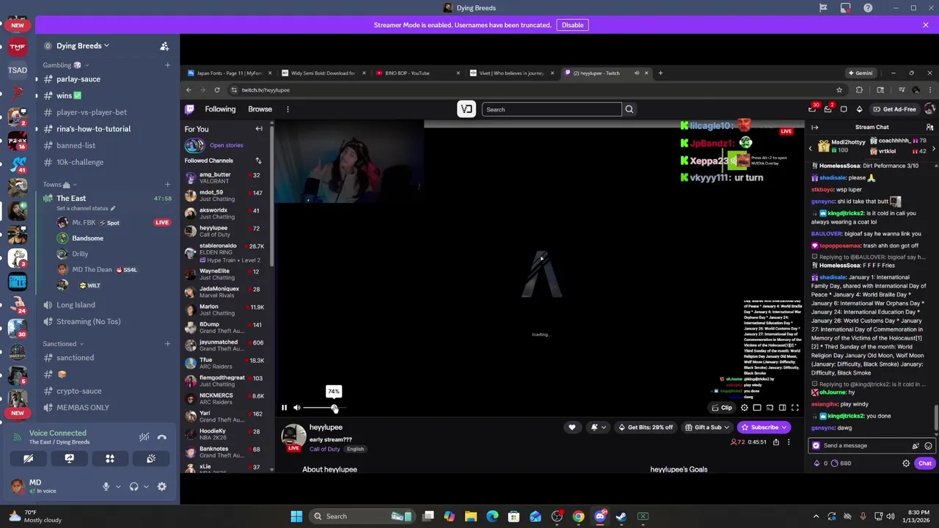
Task: Switch to the Japan Fonts browser tab
Action: (230, 73)
